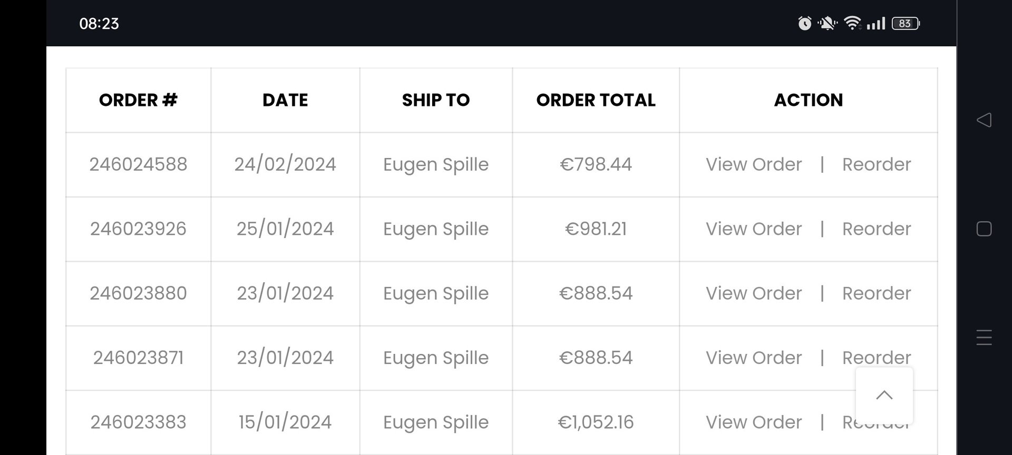Tap the cellular signal bars icon
Screen dimensions: 1012x455
[x=876, y=23]
